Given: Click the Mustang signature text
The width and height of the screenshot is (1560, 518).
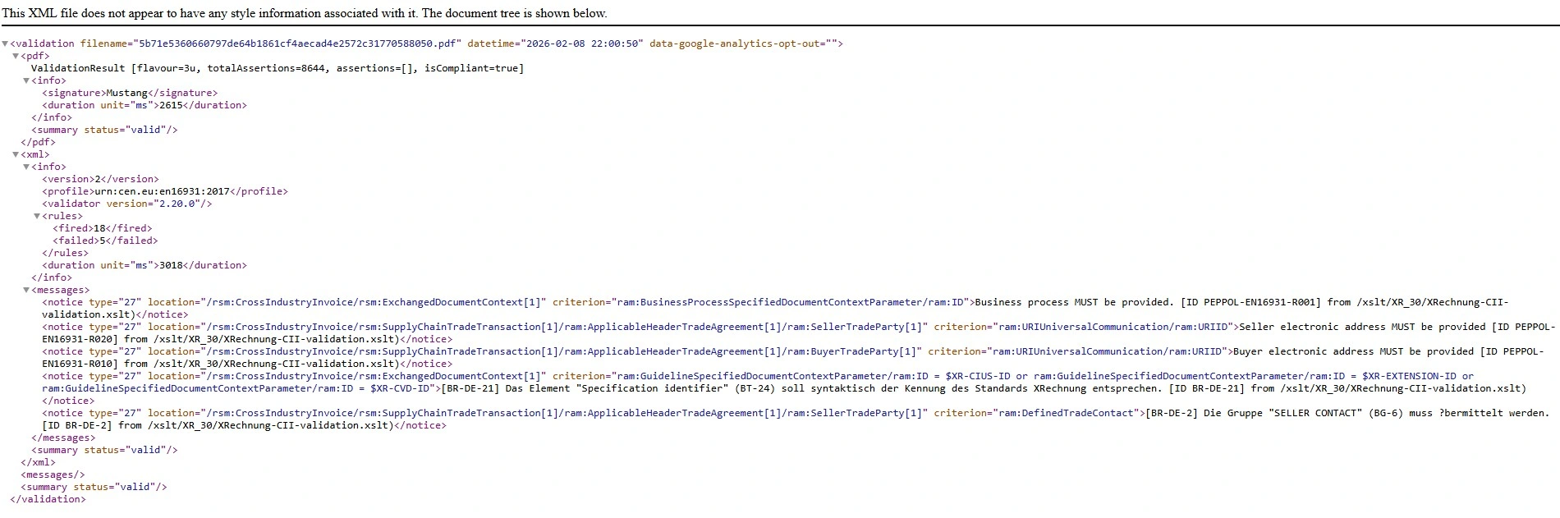Looking at the screenshot, I should coord(126,94).
